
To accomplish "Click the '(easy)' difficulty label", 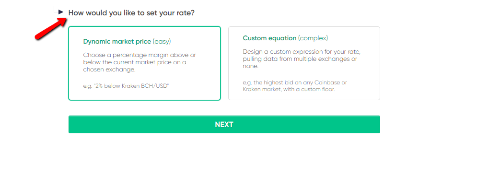I will (x=162, y=41).
